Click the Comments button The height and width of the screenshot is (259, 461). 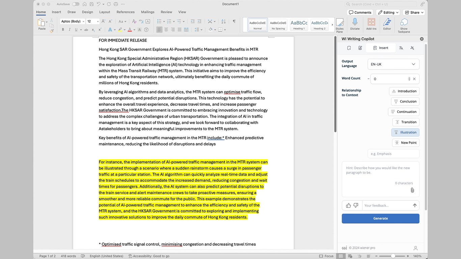pyautogui.click(x=360, y=12)
